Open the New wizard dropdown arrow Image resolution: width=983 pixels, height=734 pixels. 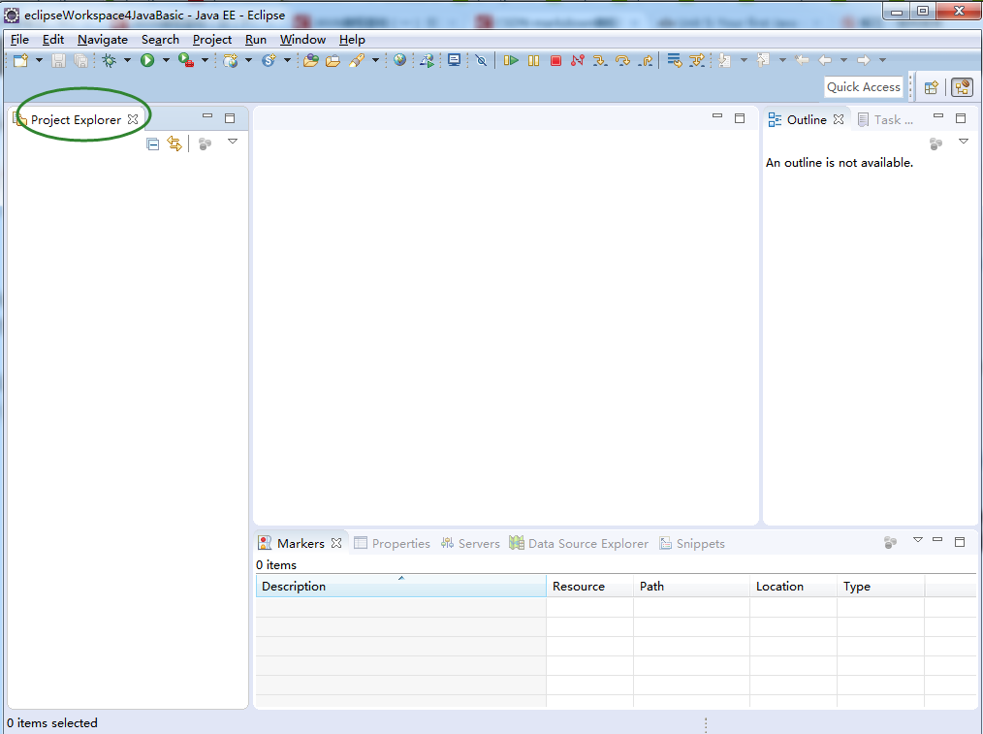39,60
